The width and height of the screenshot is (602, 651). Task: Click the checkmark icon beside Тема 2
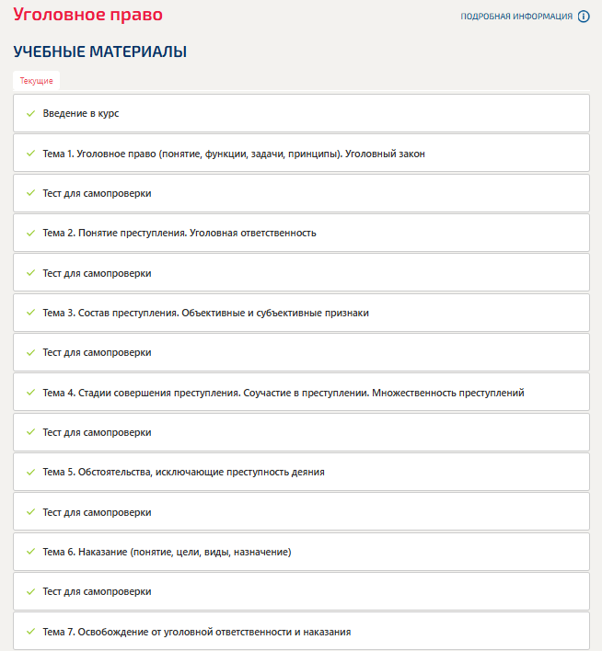click(x=30, y=233)
